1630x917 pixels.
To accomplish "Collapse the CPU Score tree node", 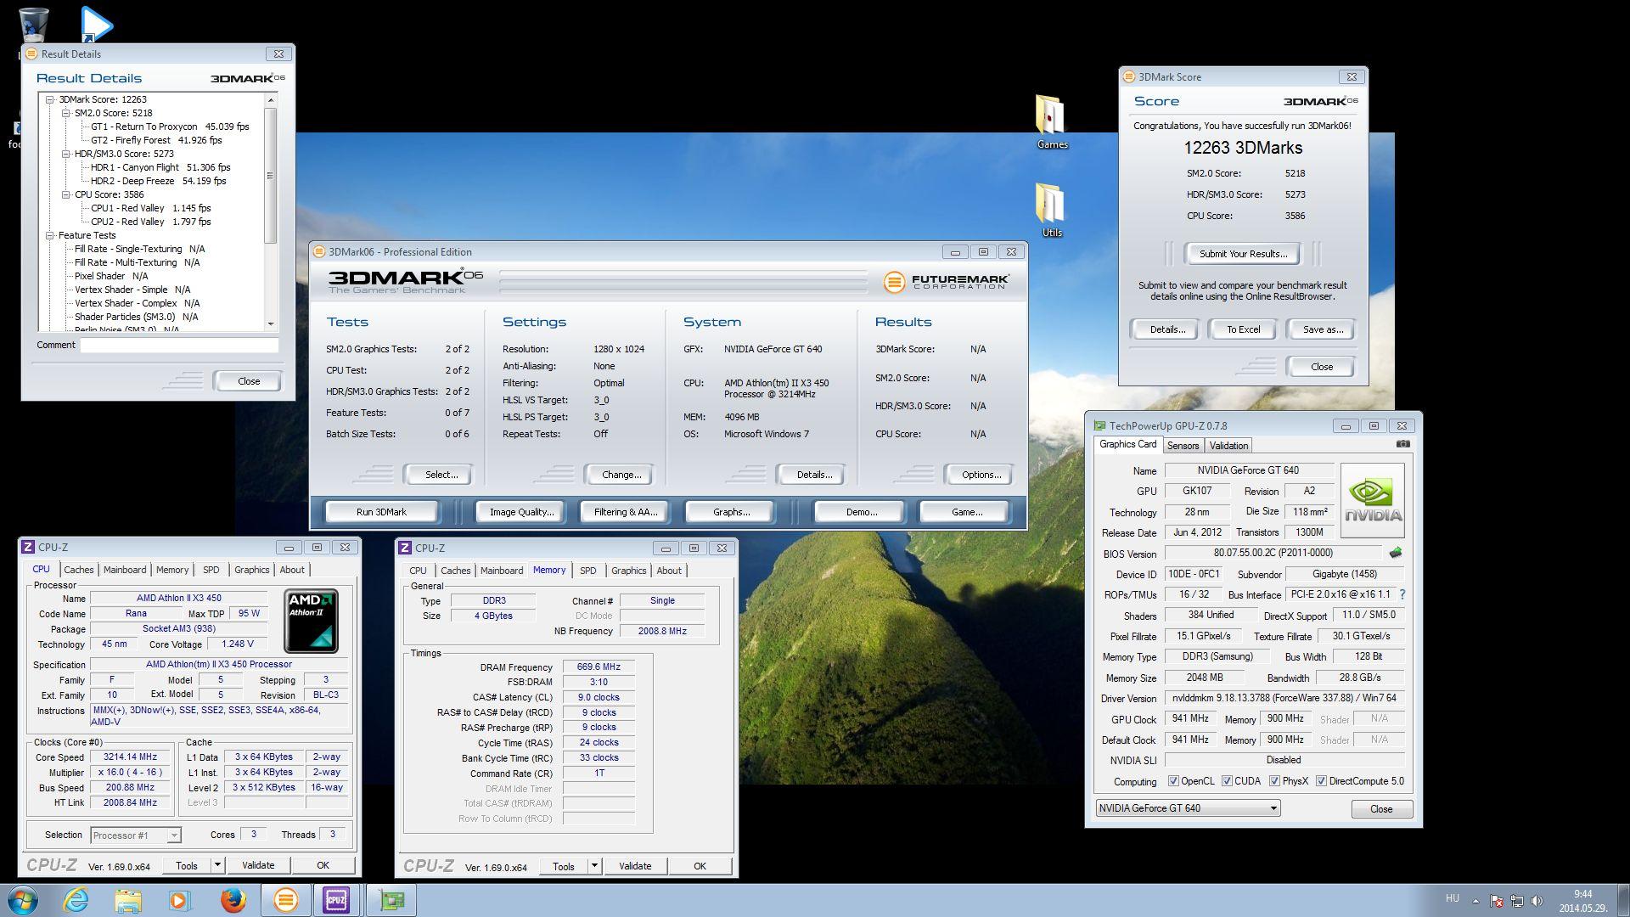I will pyautogui.click(x=65, y=194).
